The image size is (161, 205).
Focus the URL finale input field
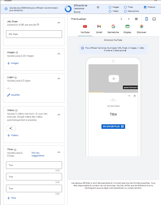(x=34, y=34)
